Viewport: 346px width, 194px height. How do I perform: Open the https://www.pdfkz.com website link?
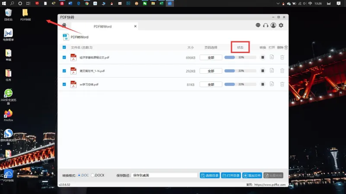coord(269,185)
